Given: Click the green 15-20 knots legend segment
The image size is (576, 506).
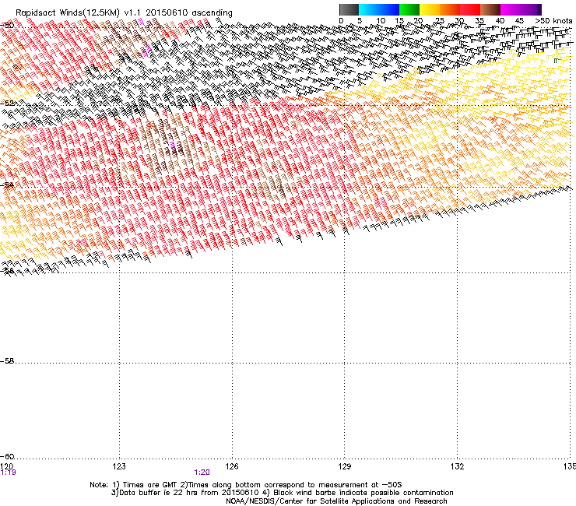Looking at the screenshot, I should (409, 9).
